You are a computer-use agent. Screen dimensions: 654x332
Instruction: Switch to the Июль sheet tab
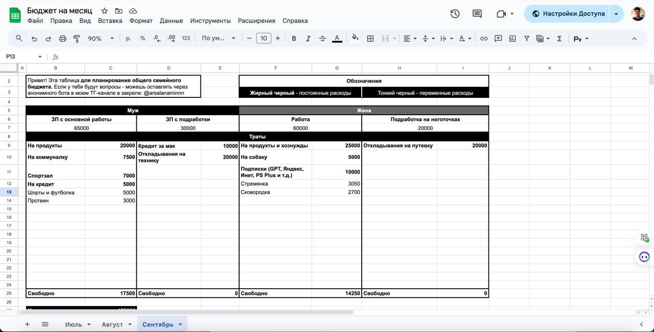point(74,324)
